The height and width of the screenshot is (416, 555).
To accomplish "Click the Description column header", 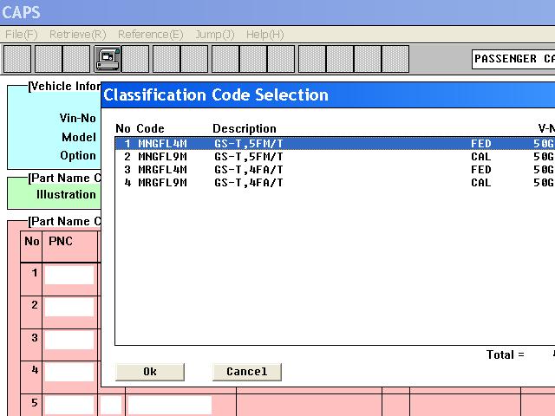I will tap(245, 128).
